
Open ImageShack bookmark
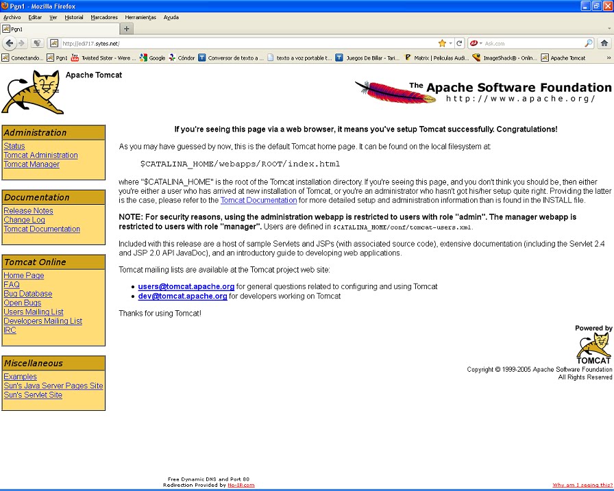[505, 58]
